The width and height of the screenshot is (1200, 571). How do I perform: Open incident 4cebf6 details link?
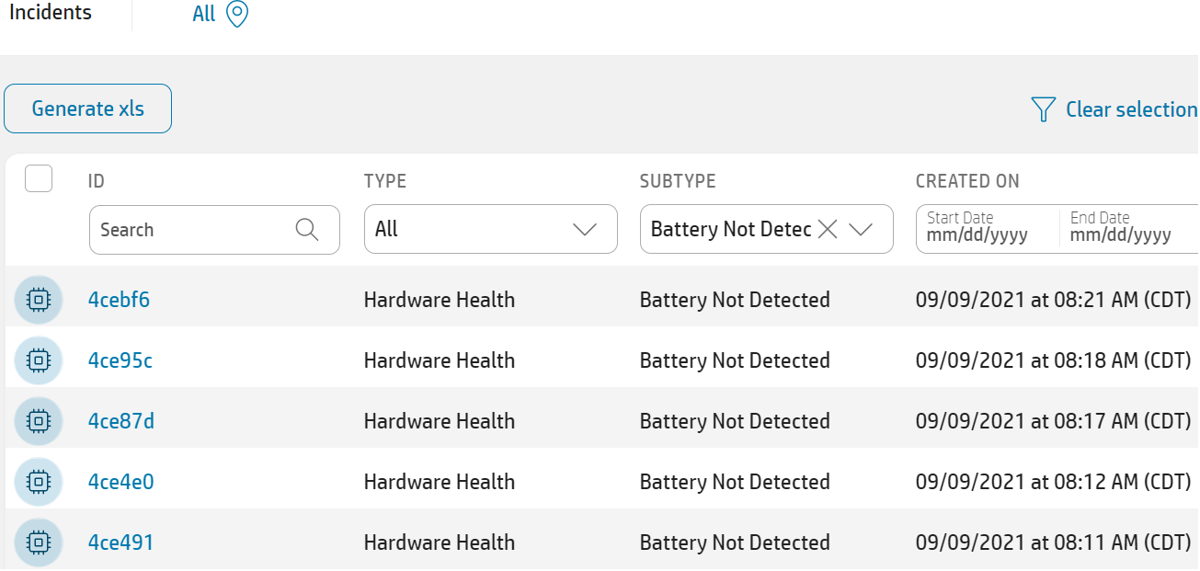(x=119, y=299)
